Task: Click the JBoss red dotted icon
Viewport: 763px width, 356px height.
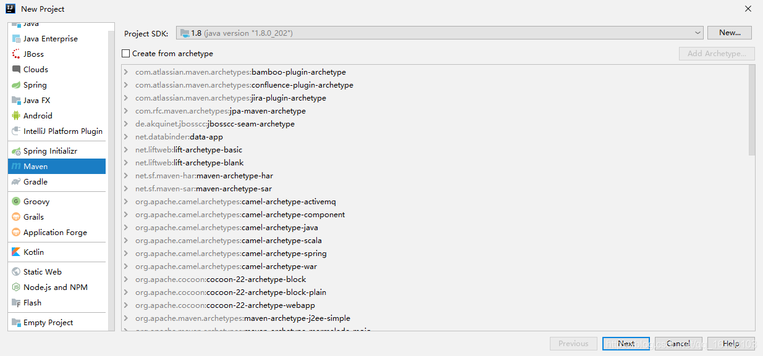Action: [x=16, y=54]
